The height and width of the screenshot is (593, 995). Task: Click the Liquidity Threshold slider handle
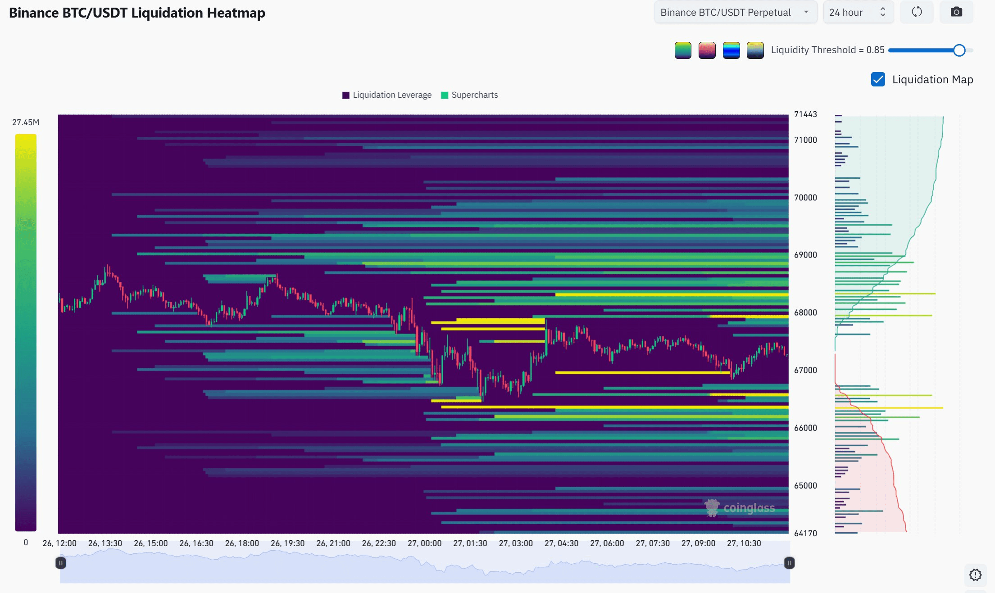click(959, 50)
